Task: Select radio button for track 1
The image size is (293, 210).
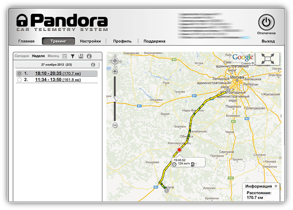Action: click(19, 73)
